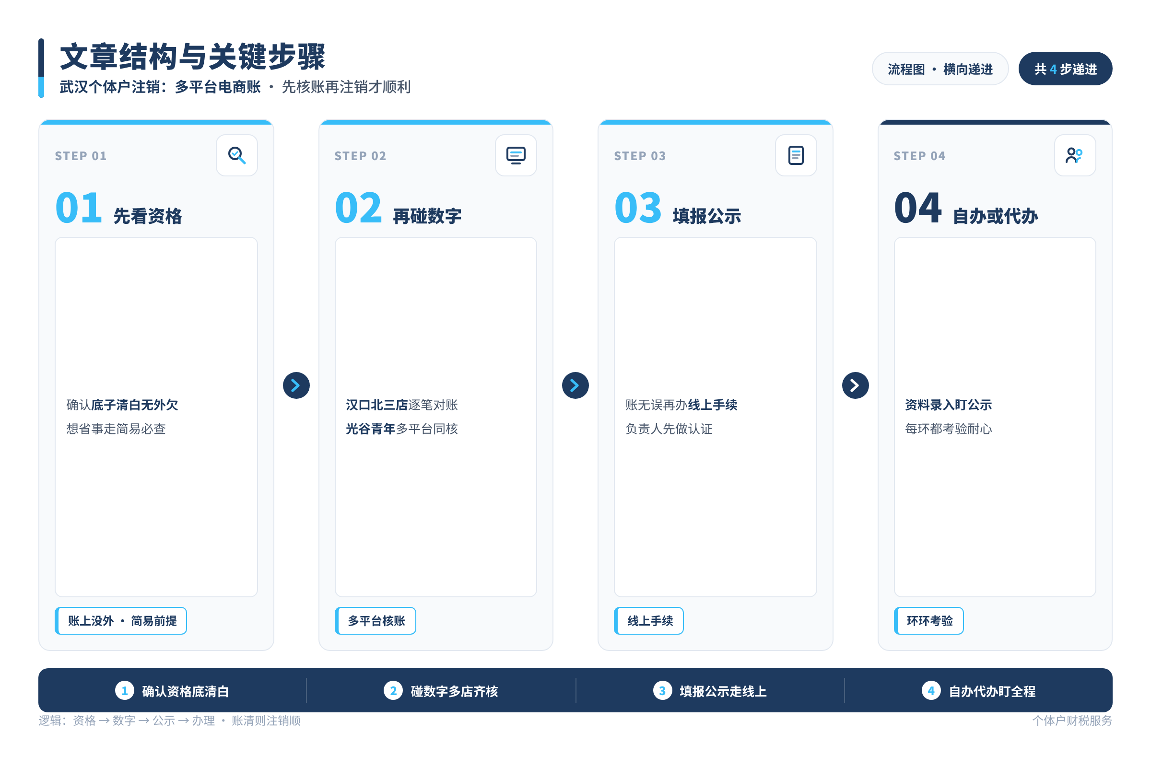Click the large blue number 02
1151x767 pixels.
[x=358, y=208]
